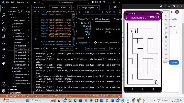Open the Extensions view

3,36
